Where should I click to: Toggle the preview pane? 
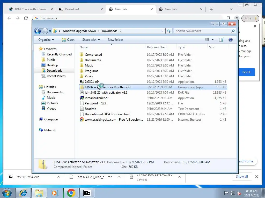click(221, 40)
